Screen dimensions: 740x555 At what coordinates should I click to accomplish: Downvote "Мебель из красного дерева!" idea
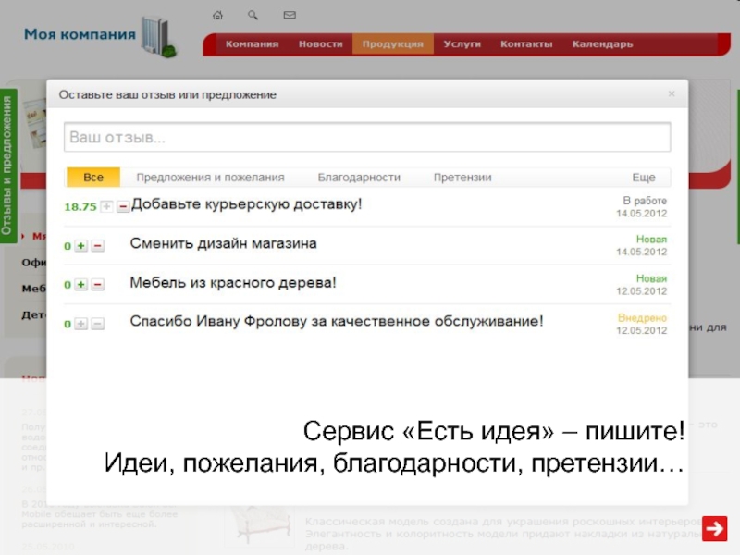point(98,285)
